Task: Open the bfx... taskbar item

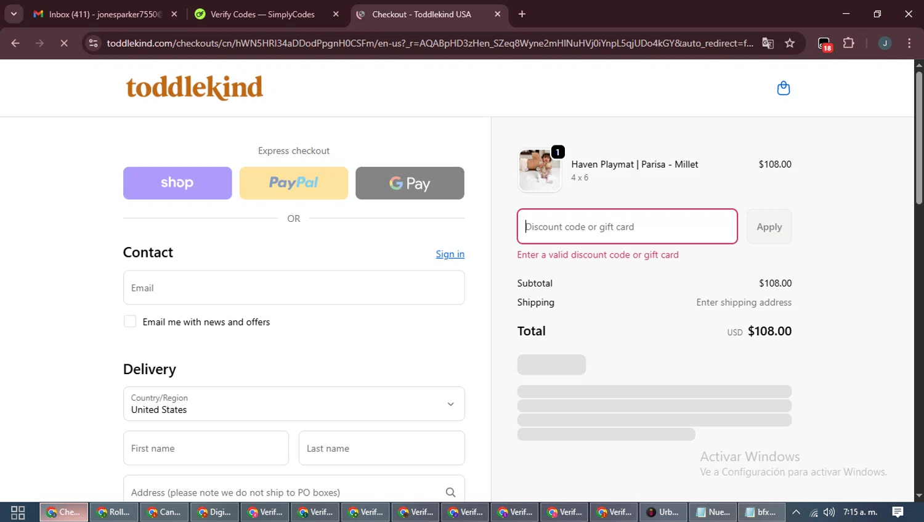Action: pos(761,512)
